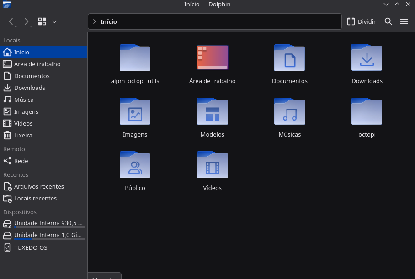The height and width of the screenshot is (279, 415).
Task: Select Documentos in the Locais panel
Action: point(32,76)
